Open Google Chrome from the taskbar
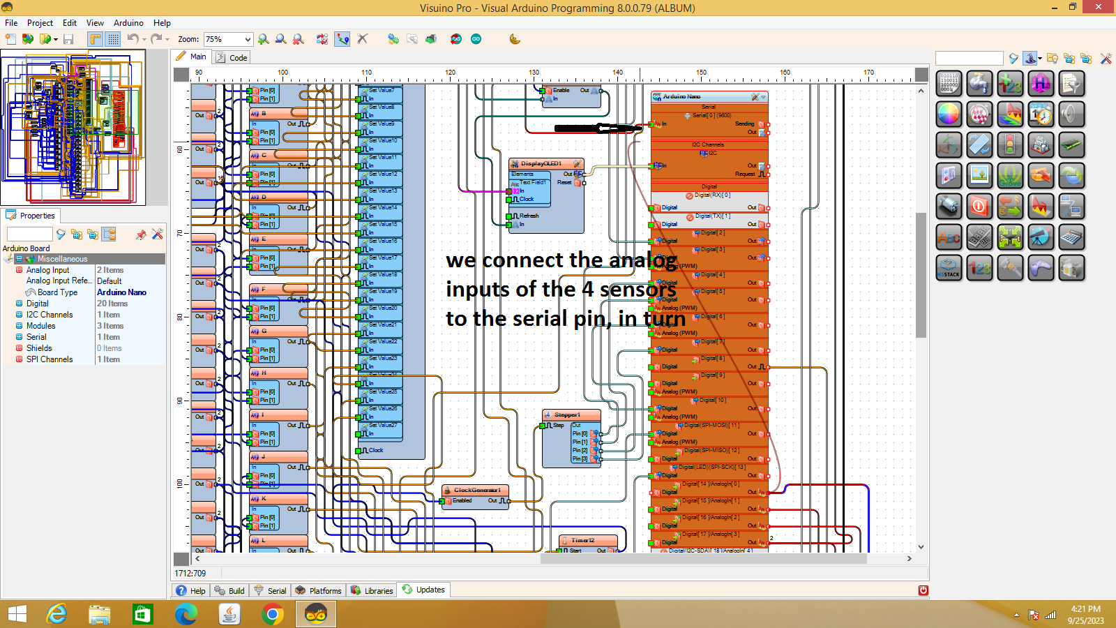Image resolution: width=1116 pixels, height=628 pixels. (x=272, y=614)
